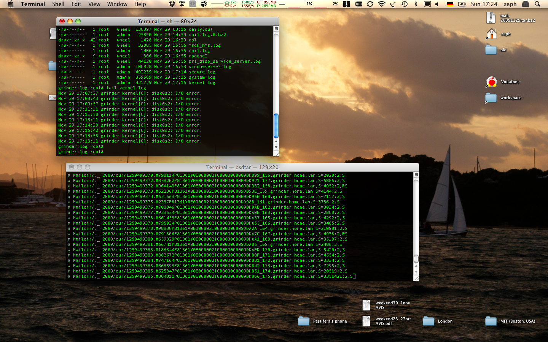Screen dimensions: 548x342
Task: Open the Wi-Fi status menu
Action: click(381, 4)
